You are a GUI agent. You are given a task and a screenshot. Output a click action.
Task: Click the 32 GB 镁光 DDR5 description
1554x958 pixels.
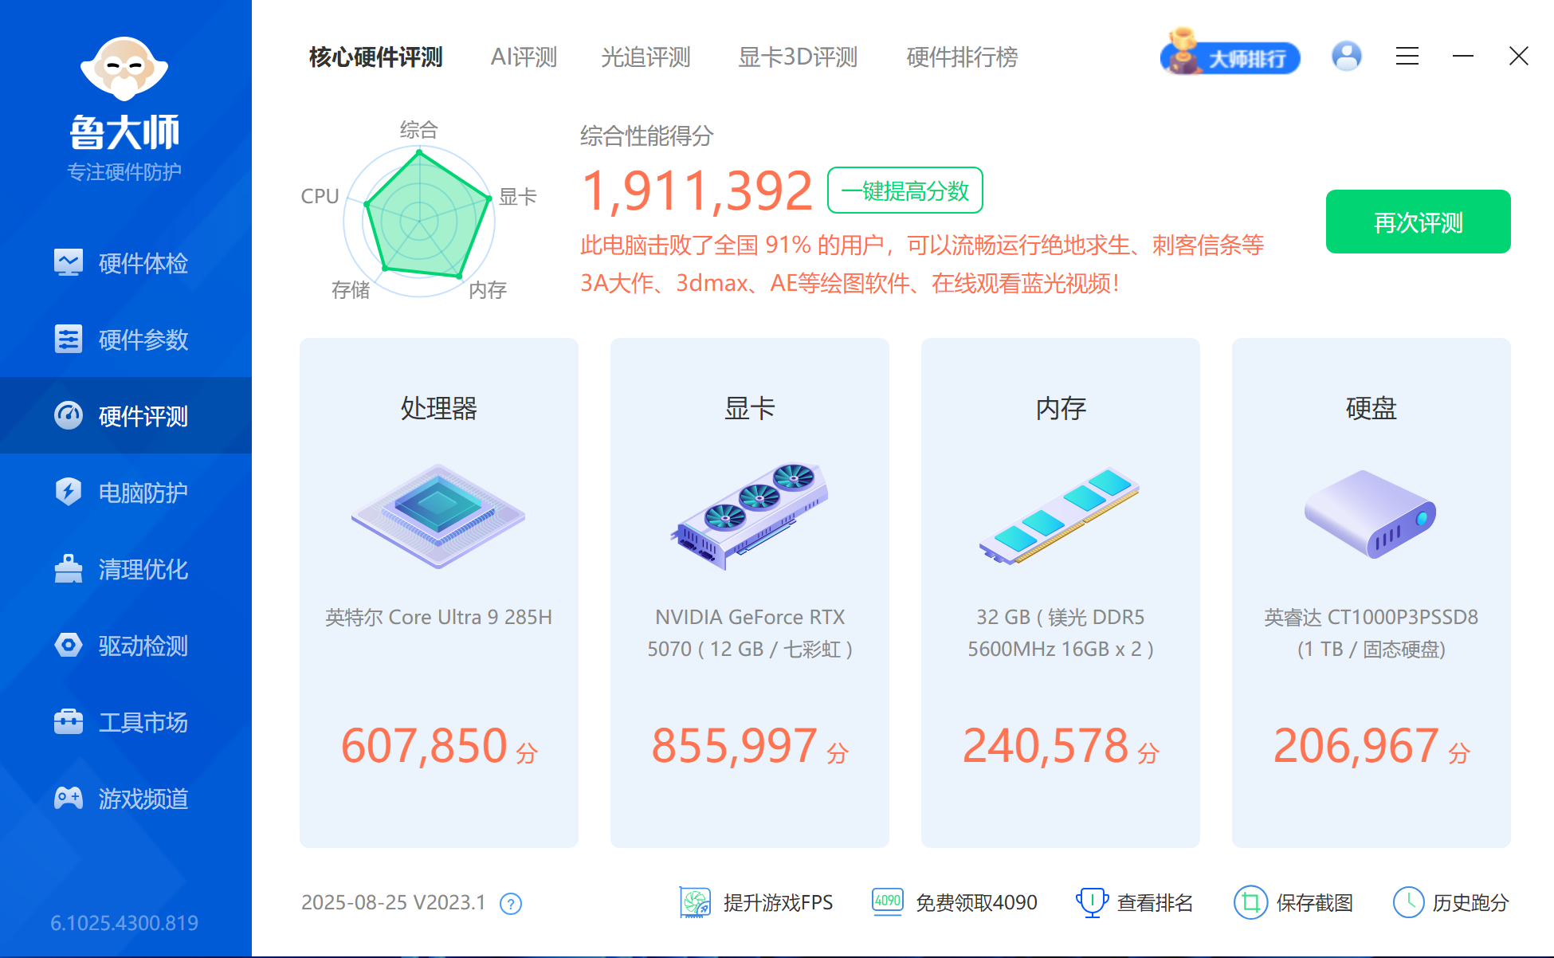click(x=1061, y=633)
